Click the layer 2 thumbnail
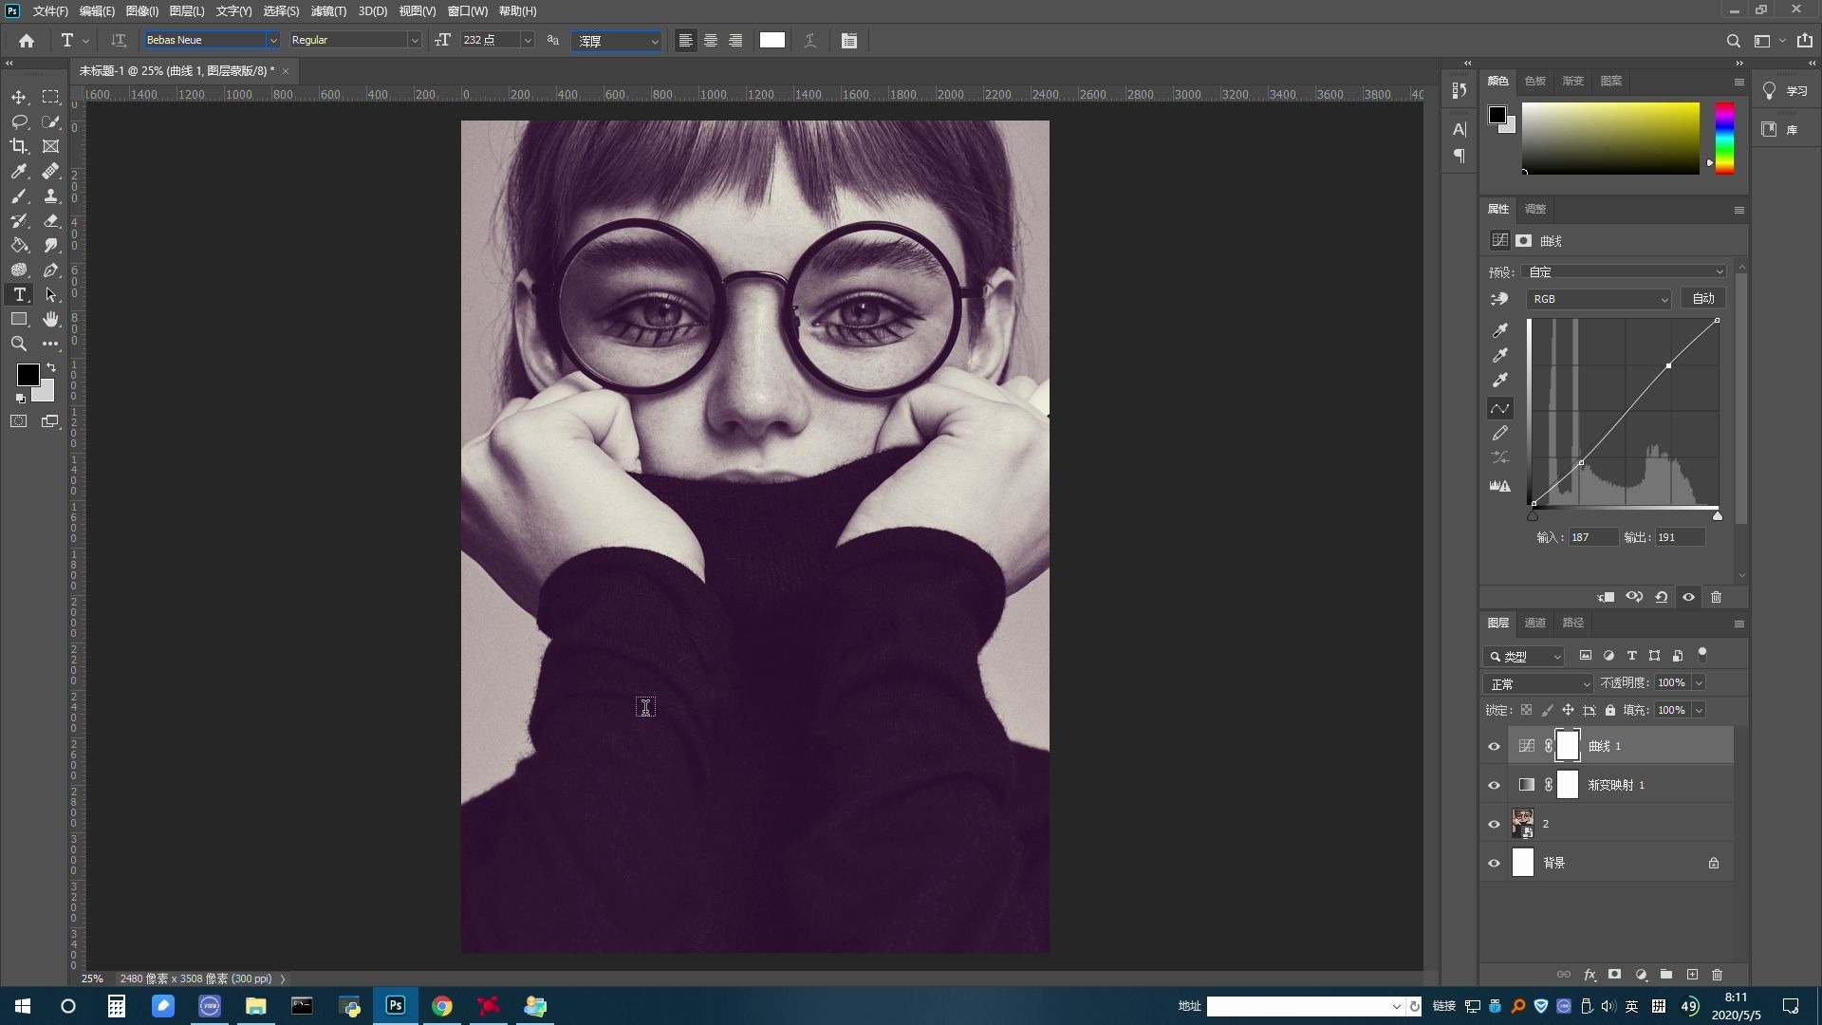Image resolution: width=1822 pixels, height=1025 pixels. (1524, 821)
